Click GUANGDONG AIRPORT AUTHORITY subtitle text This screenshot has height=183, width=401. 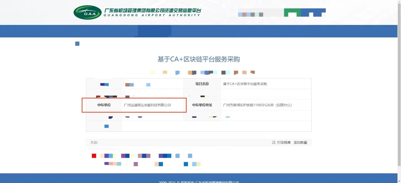tap(152, 15)
